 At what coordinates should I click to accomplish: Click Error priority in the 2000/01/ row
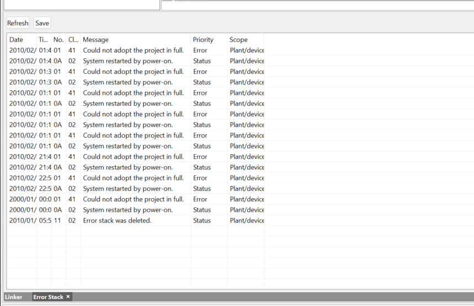(x=200, y=199)
